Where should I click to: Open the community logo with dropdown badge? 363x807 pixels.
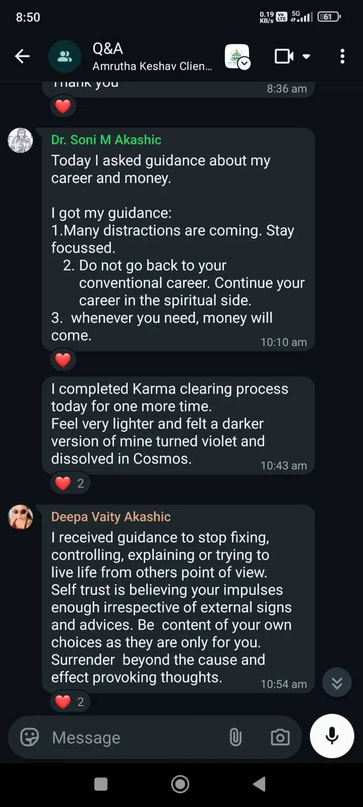237,56
